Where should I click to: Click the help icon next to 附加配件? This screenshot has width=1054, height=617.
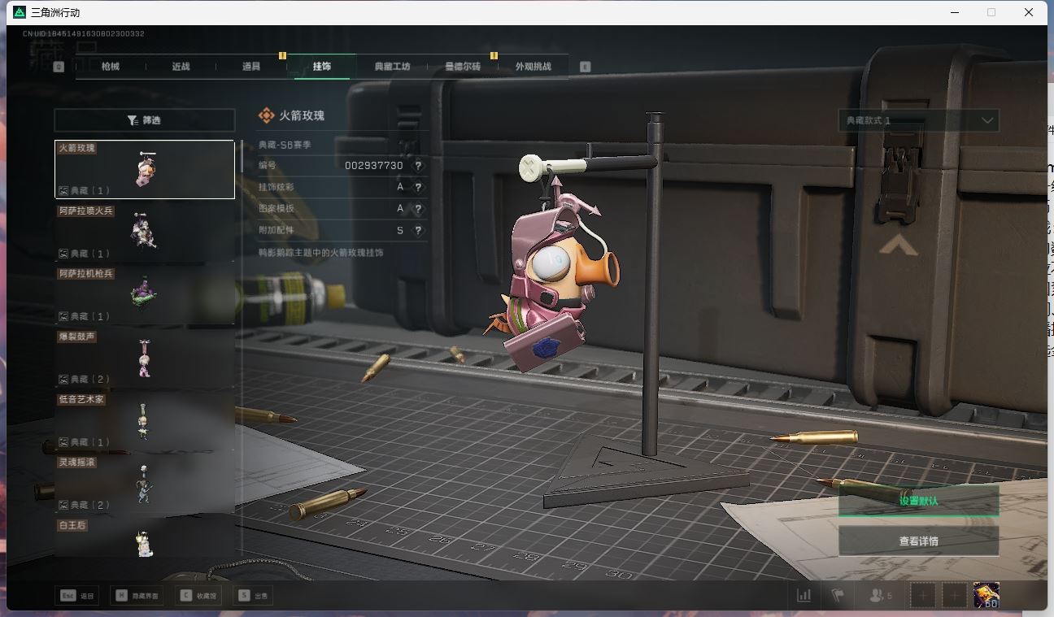pyautogui.click(x=418, y=231)
